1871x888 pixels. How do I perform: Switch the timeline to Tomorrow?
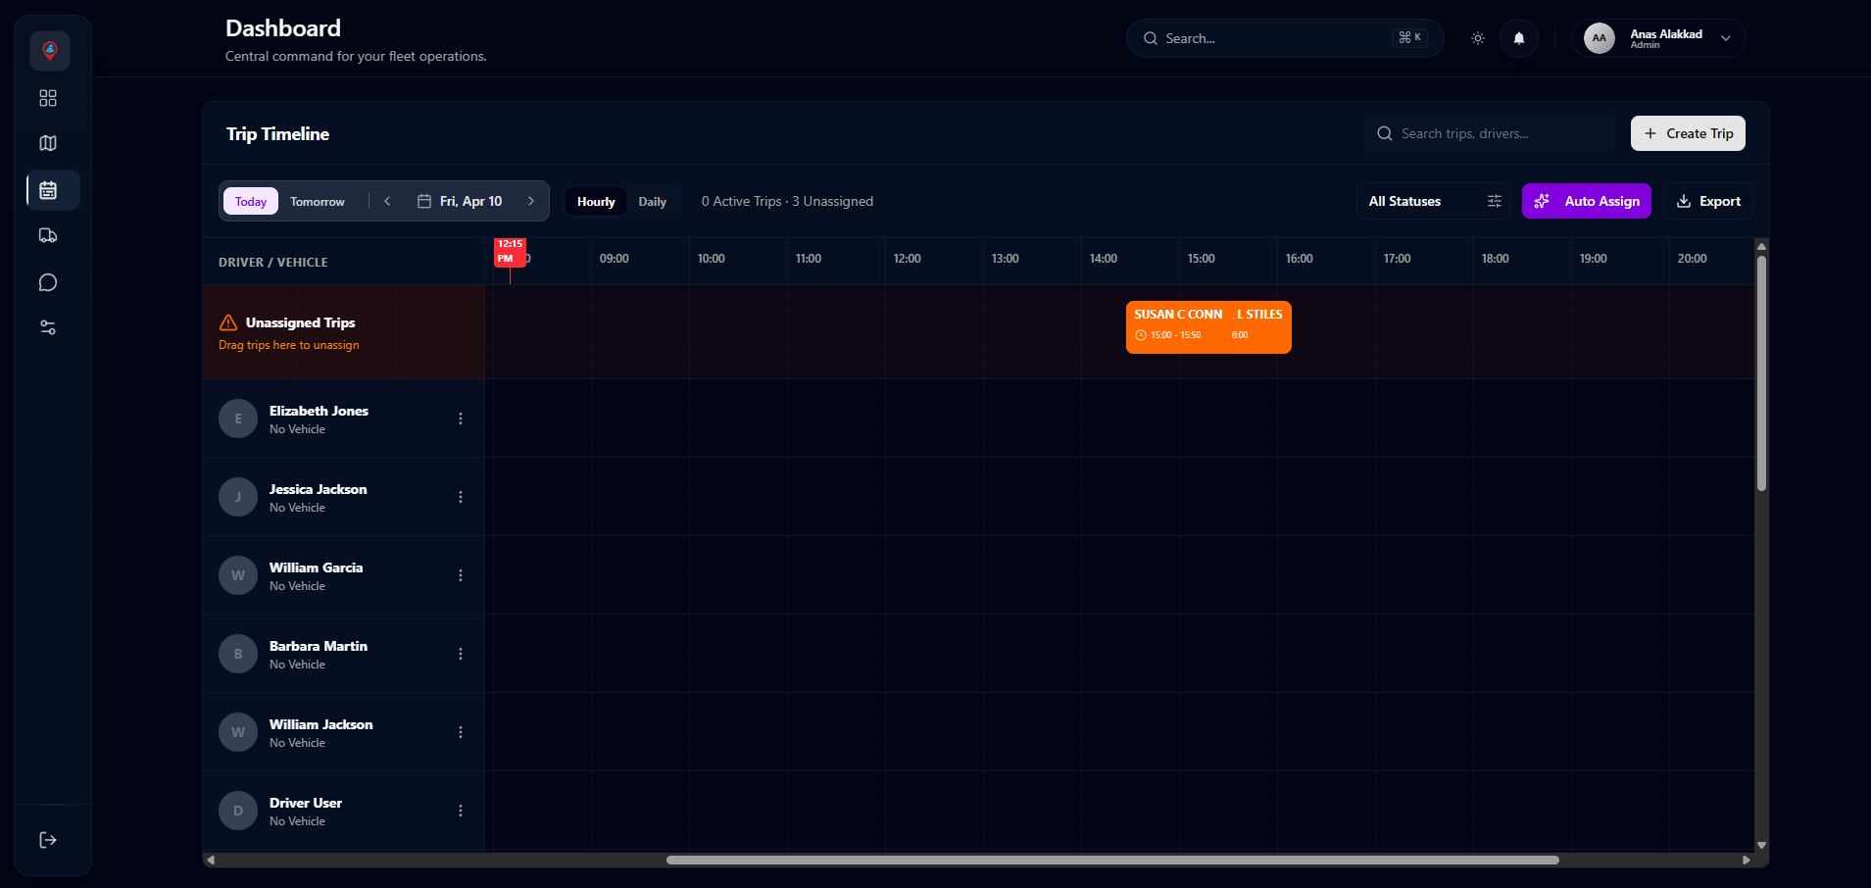click(316, 201)
